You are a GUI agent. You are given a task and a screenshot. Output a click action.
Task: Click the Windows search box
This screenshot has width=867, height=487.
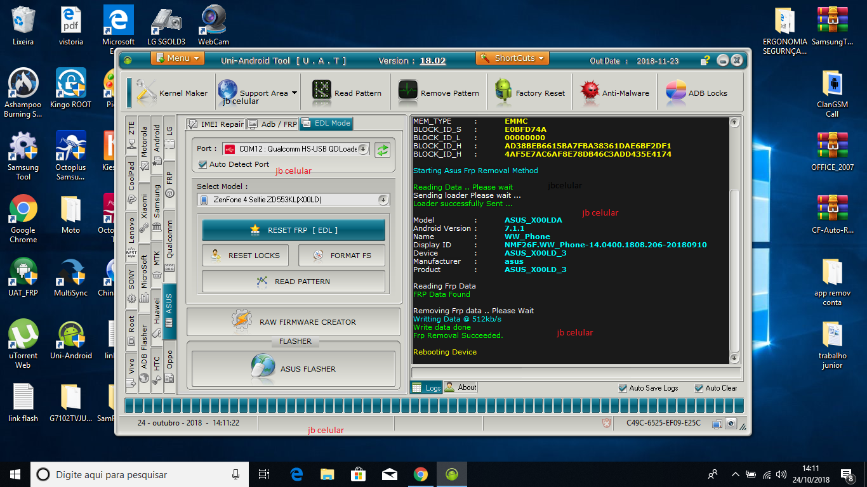[x=140, y=474]
